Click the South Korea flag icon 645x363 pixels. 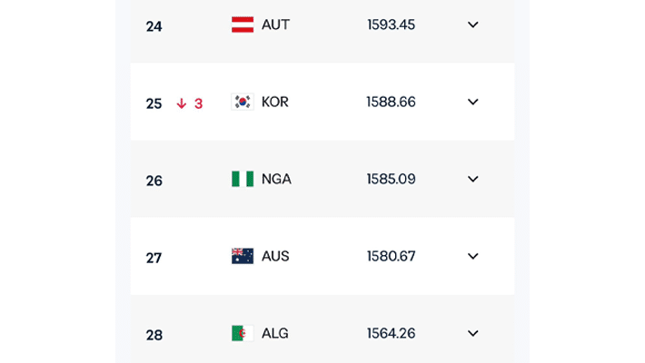pyautogui.click(x=243, y=102)
